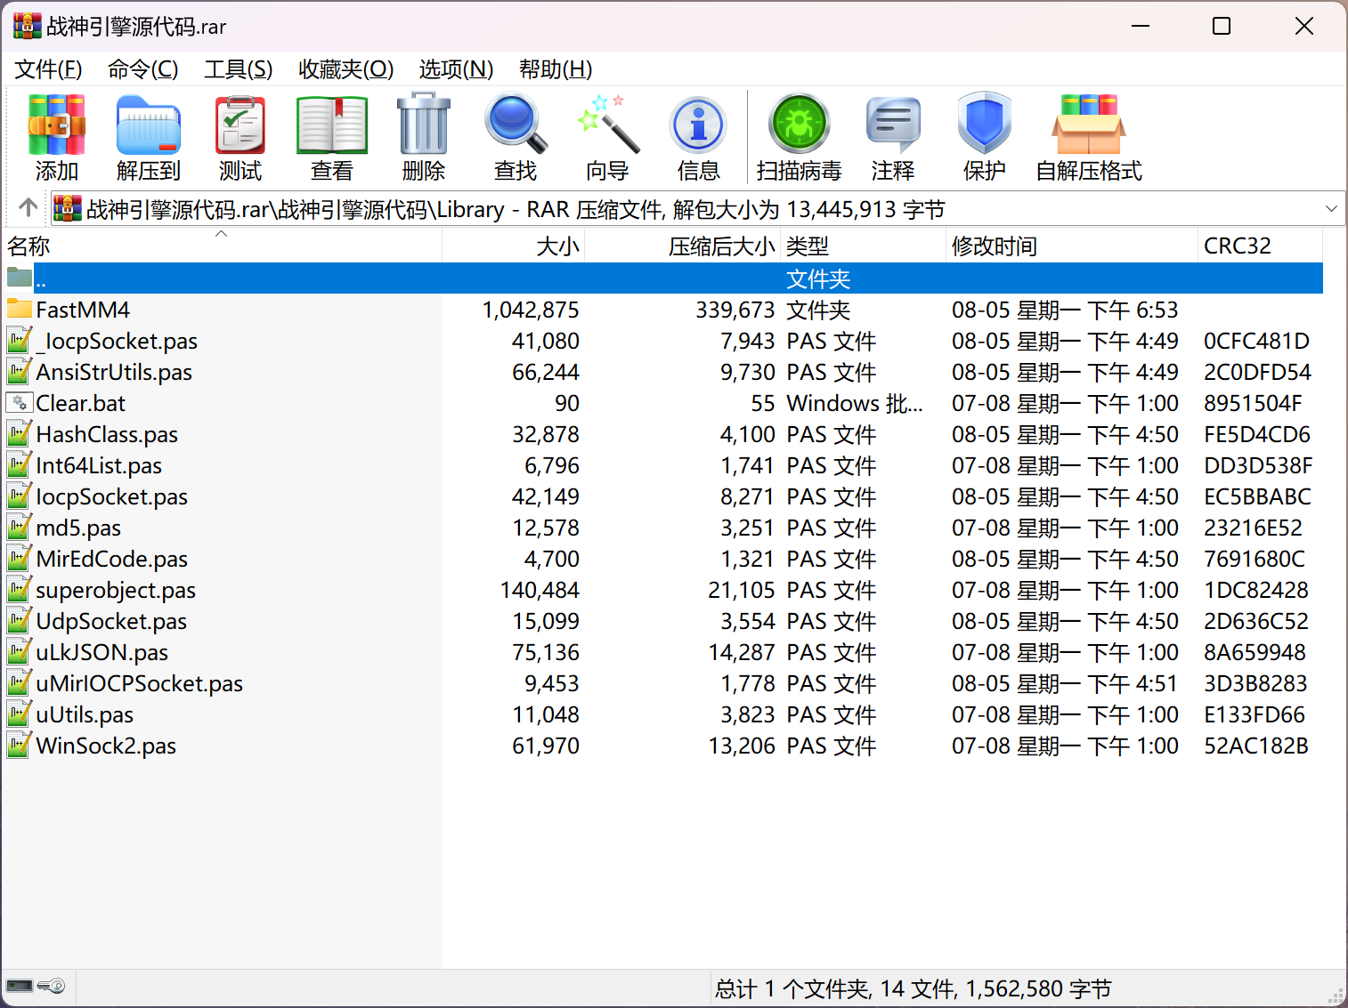
Task: Click the superobject.pas file icon
Action: coord(20,589)
